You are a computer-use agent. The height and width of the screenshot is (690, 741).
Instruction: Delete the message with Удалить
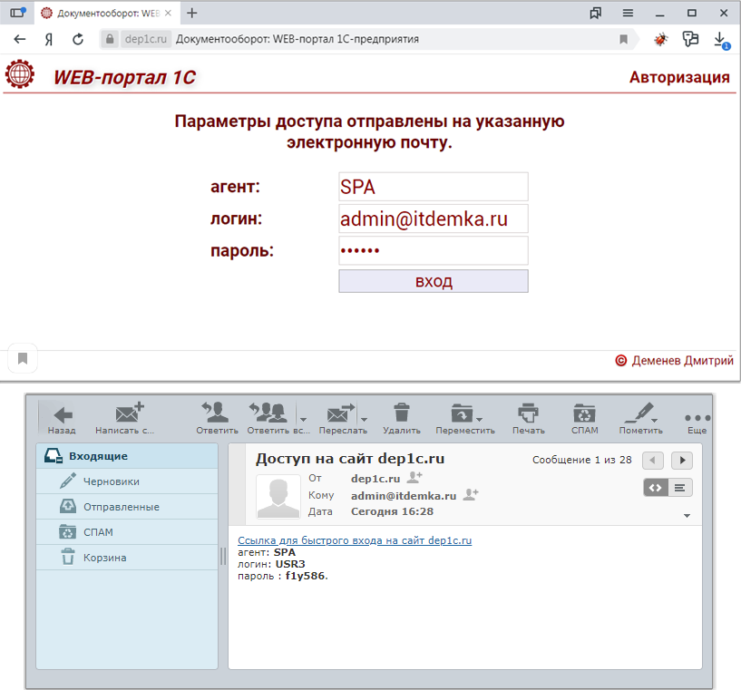coord(402,418)
